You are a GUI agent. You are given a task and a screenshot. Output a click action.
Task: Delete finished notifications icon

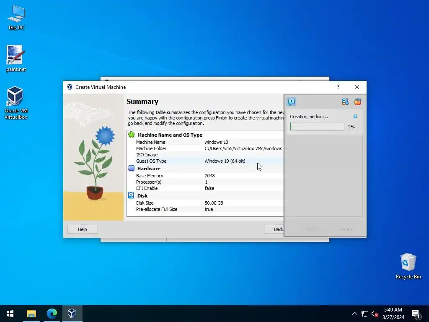[x=358, y=102]
